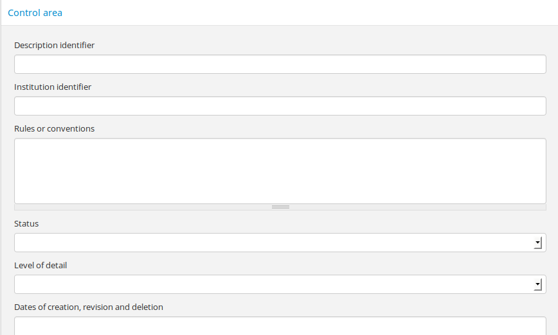Click into the Description identifier field
Image resolution: width=558 pixels, height=335 pixels.
pos(280,64)
